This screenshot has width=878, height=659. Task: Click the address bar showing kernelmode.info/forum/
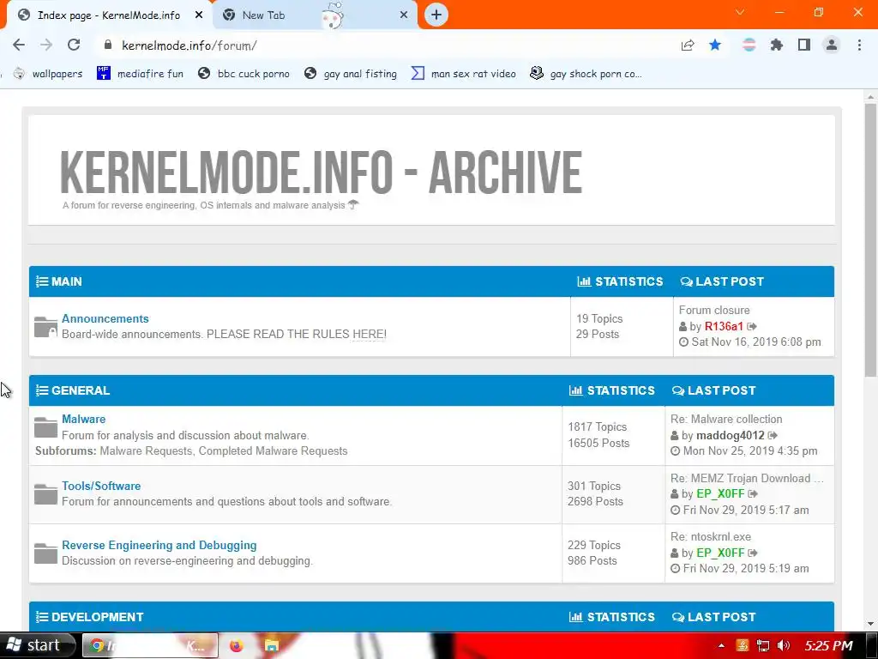(387, 45)
